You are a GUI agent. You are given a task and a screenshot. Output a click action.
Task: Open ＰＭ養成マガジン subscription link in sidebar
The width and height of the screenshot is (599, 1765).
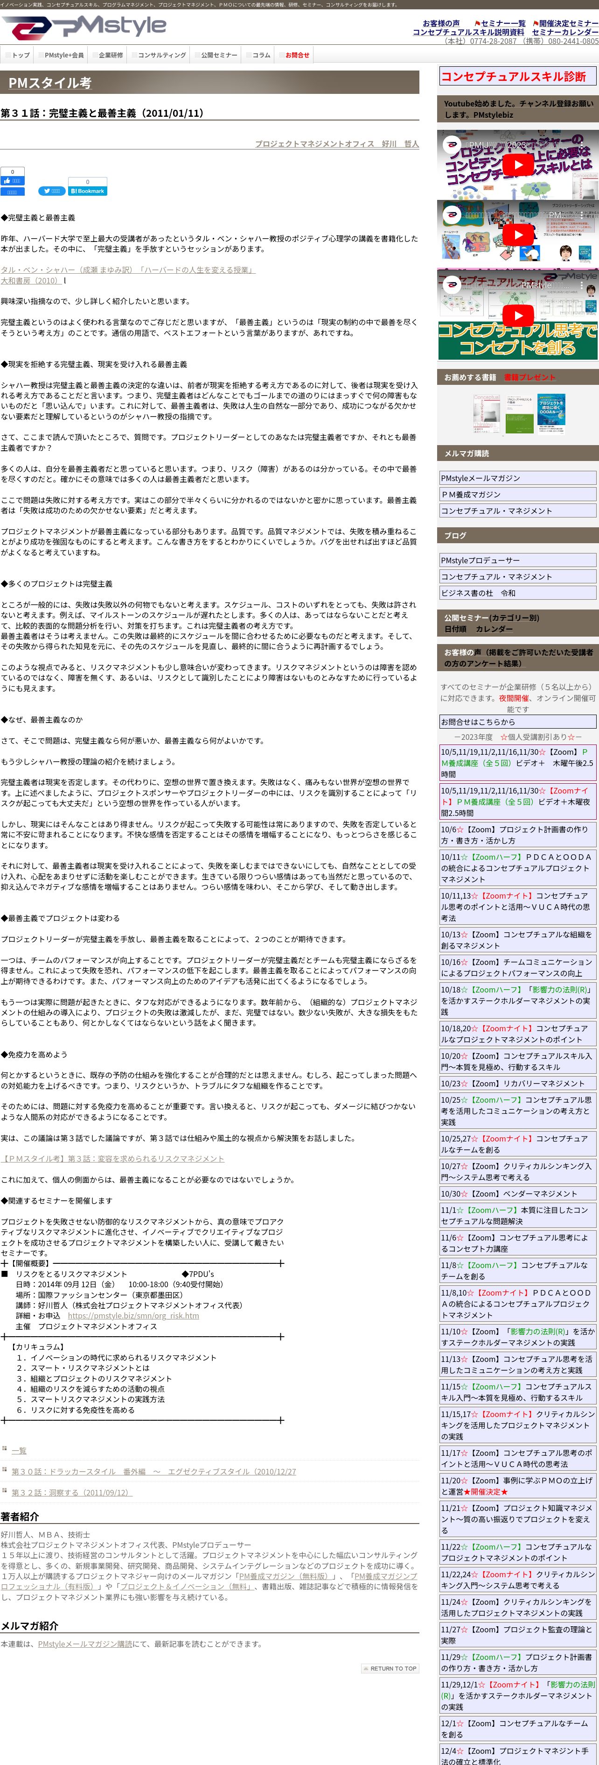[517, 495]
